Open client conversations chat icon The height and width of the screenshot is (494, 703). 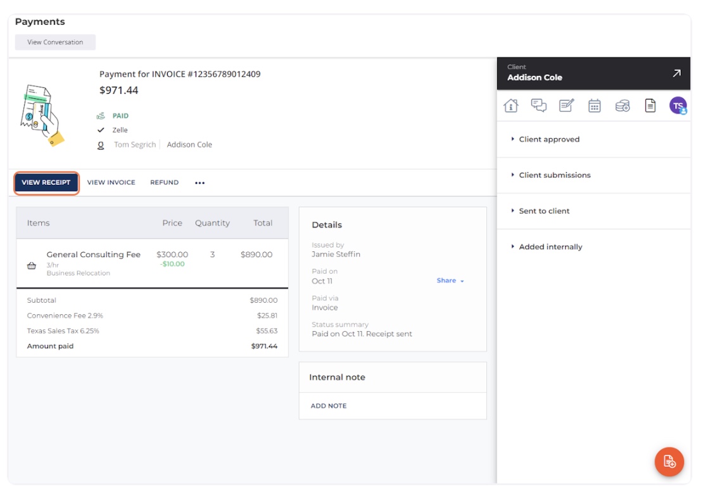pyautogui.click(x=538, y=106)
